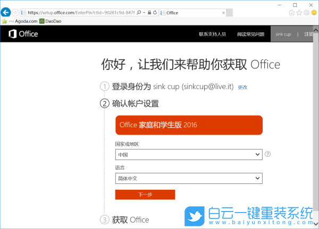Open Favorites star icon at top right
Image resolution: width=319 pixels, height=229 pixels.
[299, 13]
